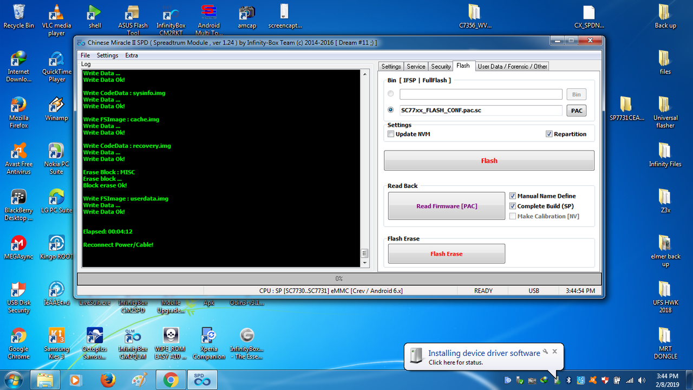Viewport: 693px width, 390px height.
Task: Open InfinityBox CM2RKT desktop icon
Action: (x=171, y=19)
